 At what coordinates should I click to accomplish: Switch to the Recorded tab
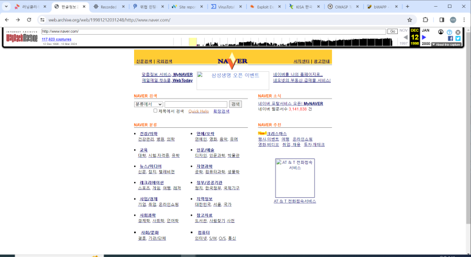tap(108, 7)
